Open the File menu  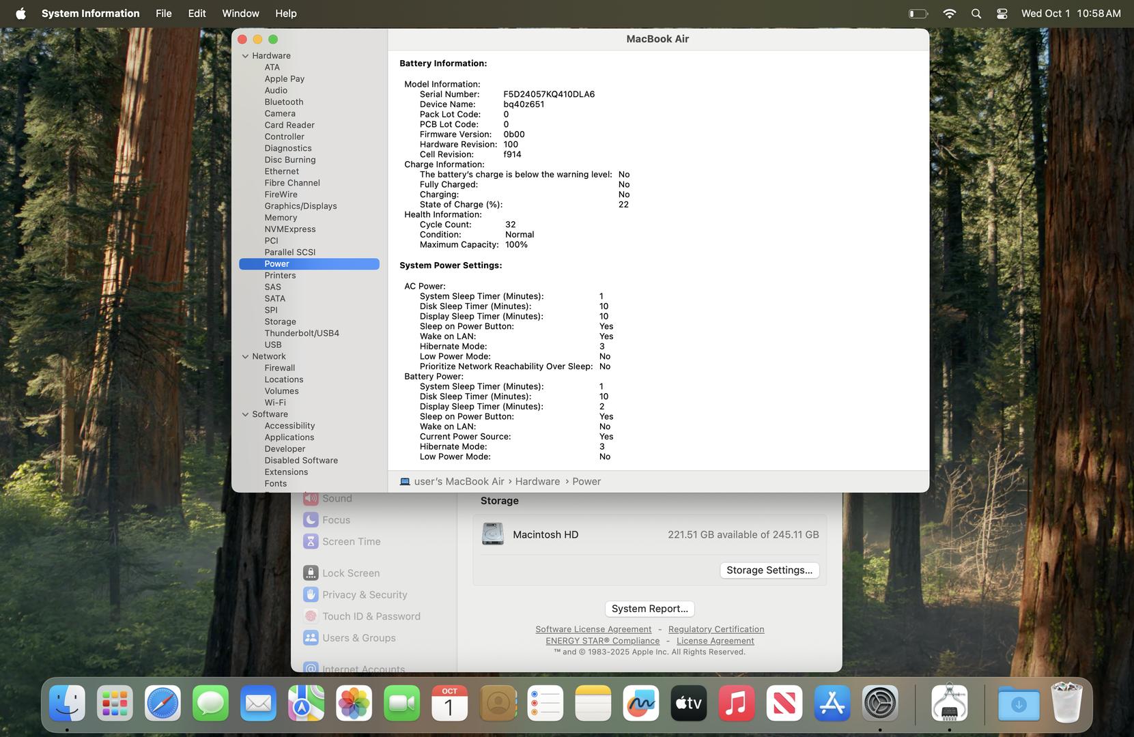[x=163, y=14]
